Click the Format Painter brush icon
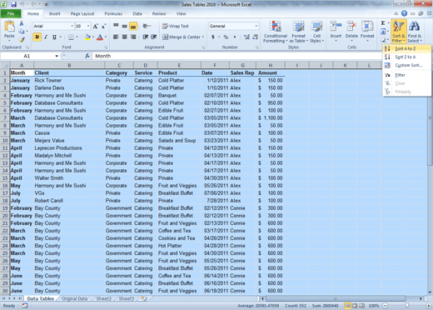The width and height of the screenshot is (433, 310). pos(22,39)
